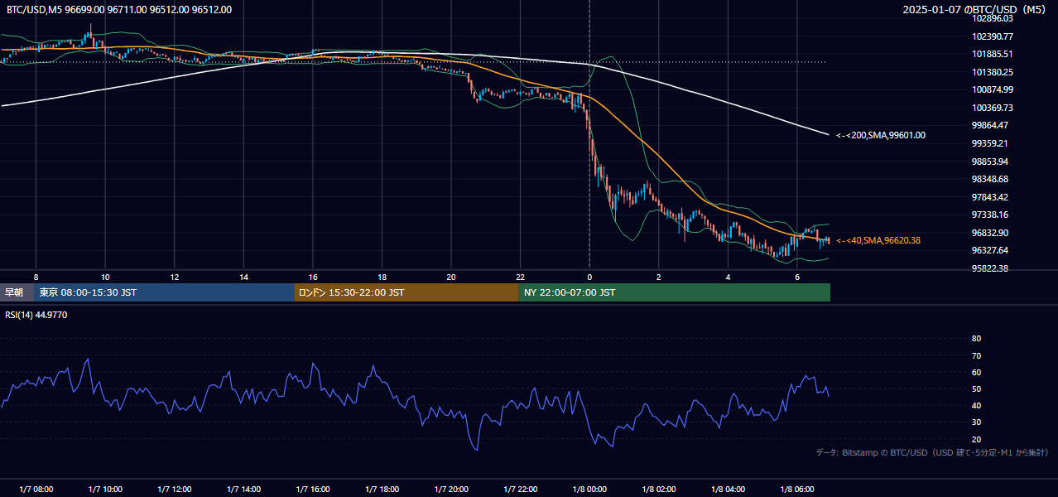Click the 1/8 06:00 bottom time label
Screen dimensions: 1058x497
796,490
